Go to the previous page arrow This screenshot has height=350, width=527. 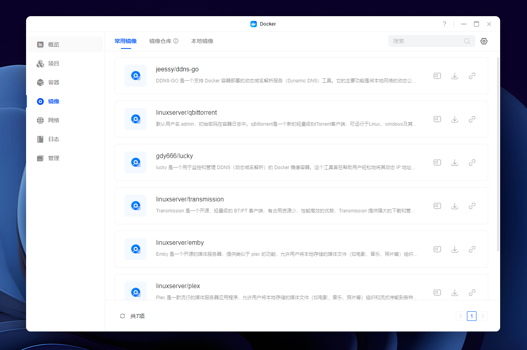click(461, 316)
